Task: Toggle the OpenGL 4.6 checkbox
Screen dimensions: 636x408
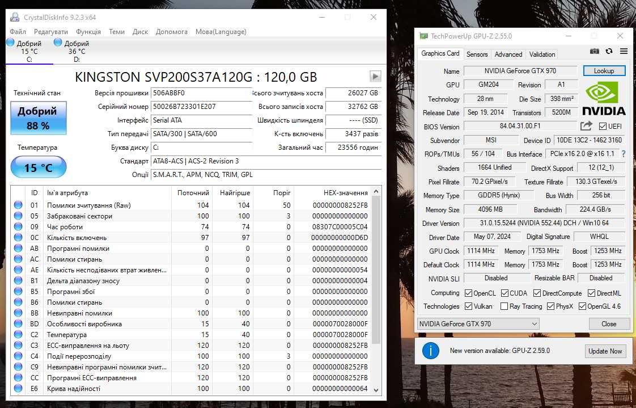Action: (583, 306)
